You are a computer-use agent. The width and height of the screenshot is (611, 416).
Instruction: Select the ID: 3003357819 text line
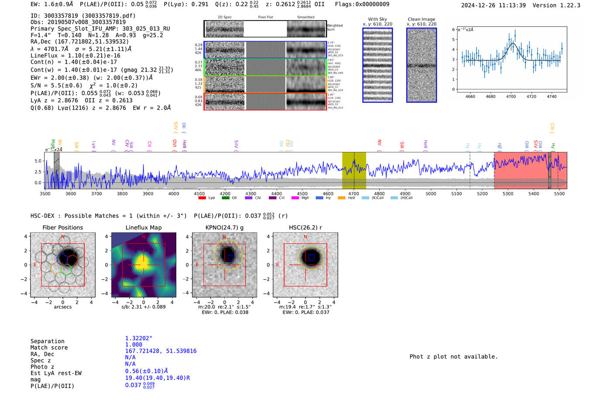pos(83,16)
